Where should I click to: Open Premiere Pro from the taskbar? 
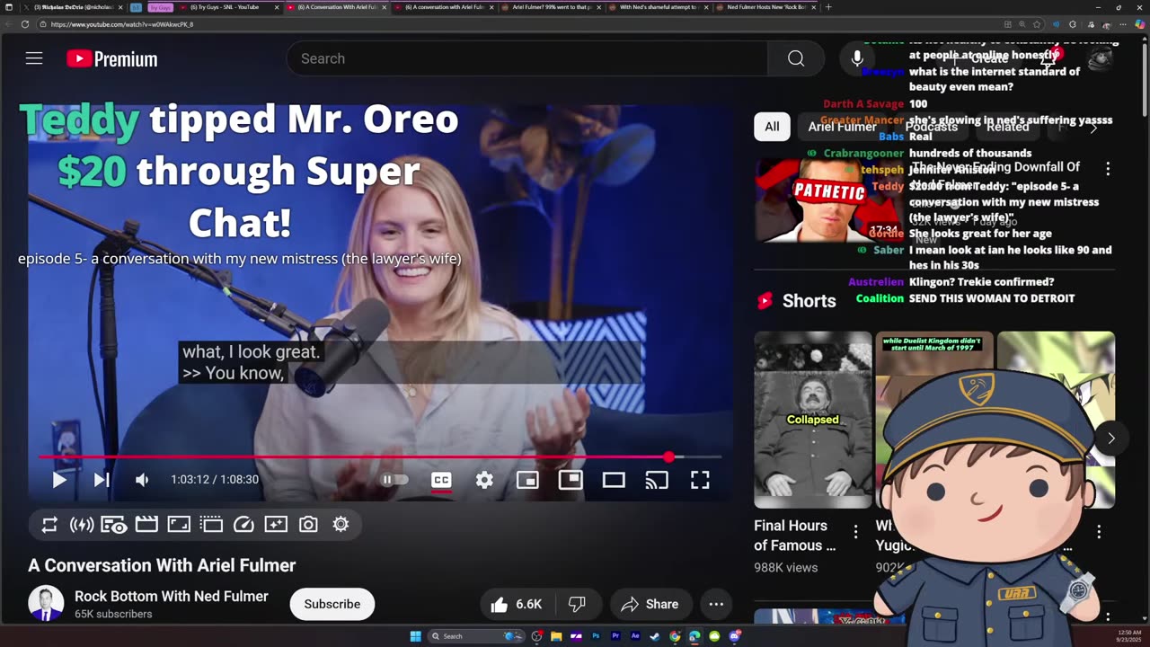click(615, 636)
